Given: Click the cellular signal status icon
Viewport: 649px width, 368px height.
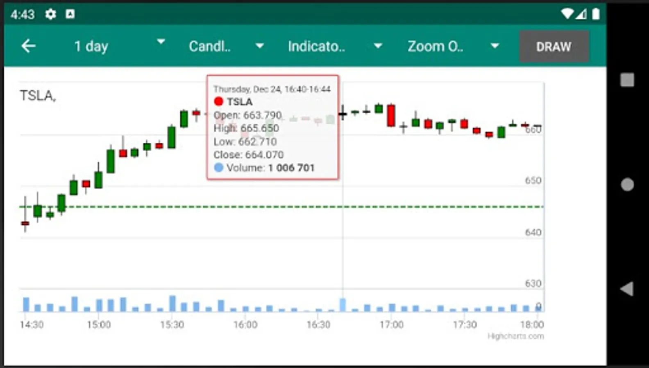Looking at the screenshot, I should 581,14.
